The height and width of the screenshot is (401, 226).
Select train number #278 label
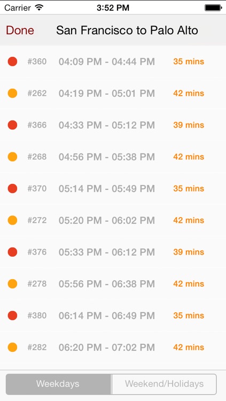(37, 284)
